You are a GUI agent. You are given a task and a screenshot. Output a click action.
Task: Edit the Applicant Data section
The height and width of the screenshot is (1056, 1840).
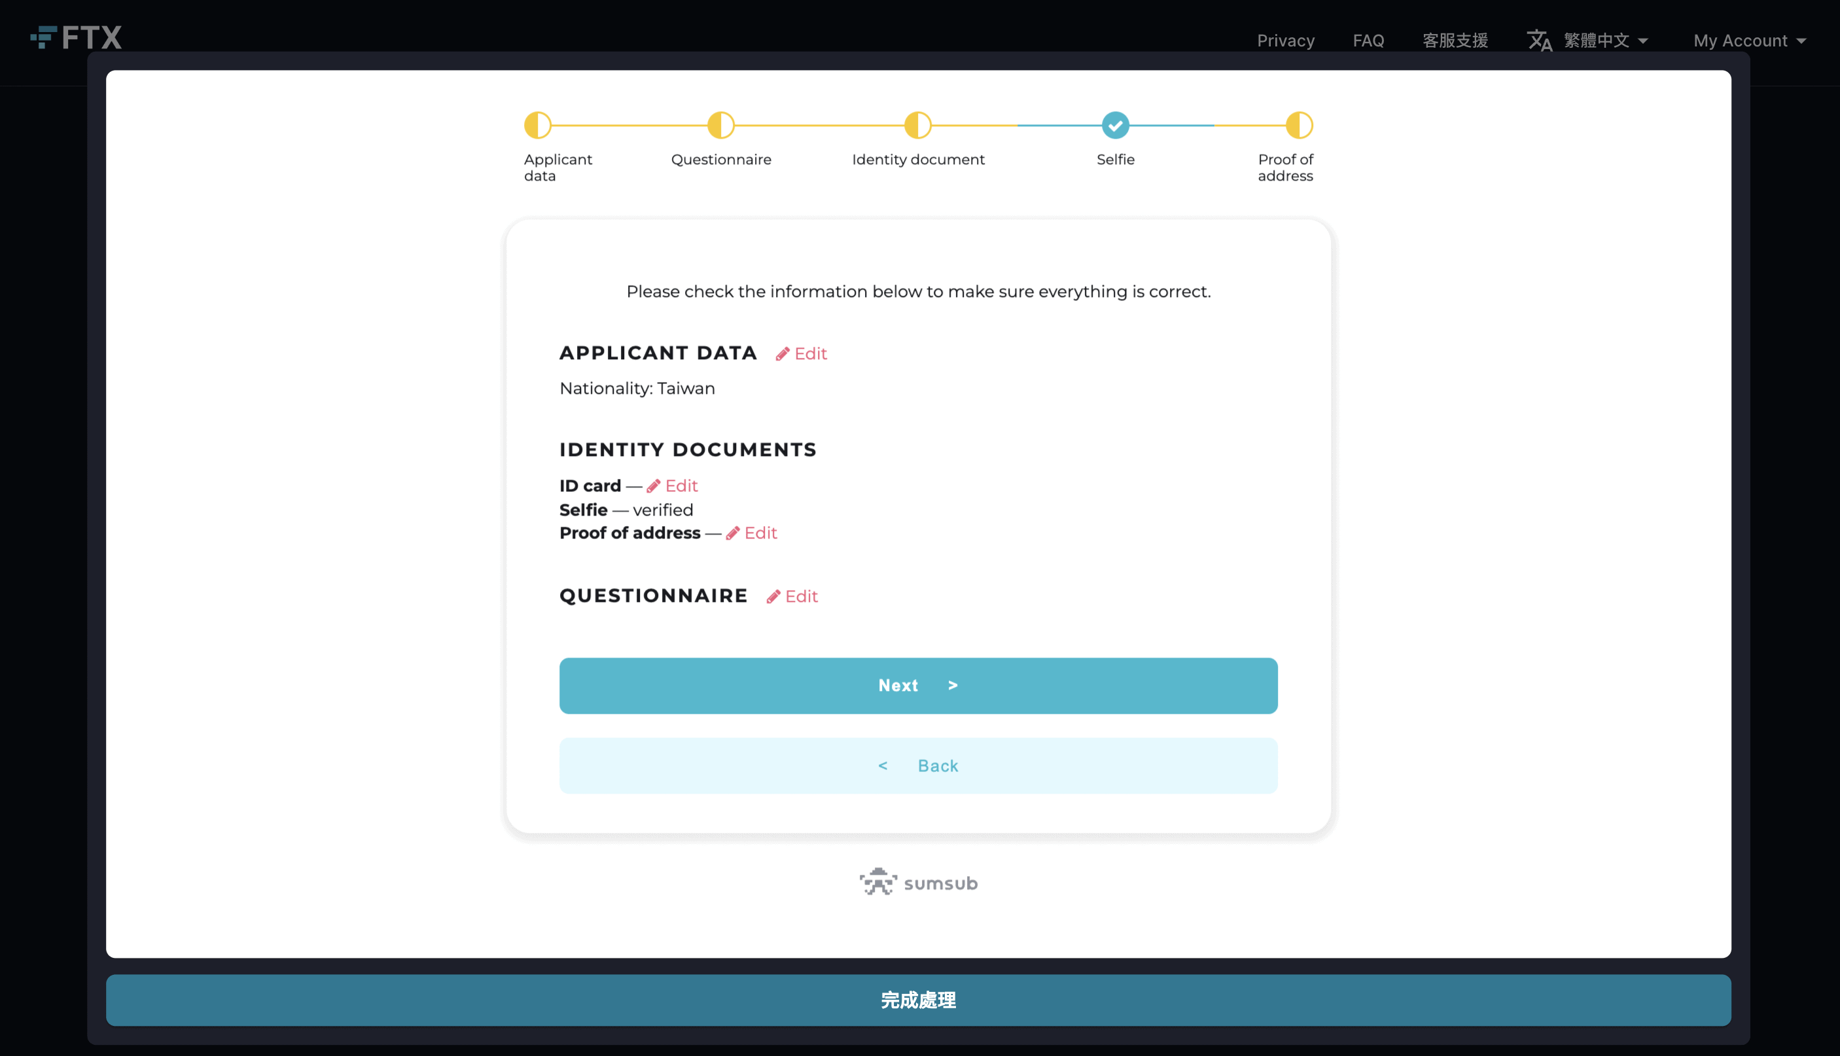point(802,354)
